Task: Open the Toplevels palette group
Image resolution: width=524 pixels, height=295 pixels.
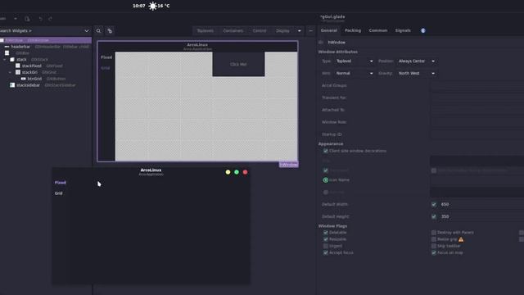Action: tap(205, 31)
